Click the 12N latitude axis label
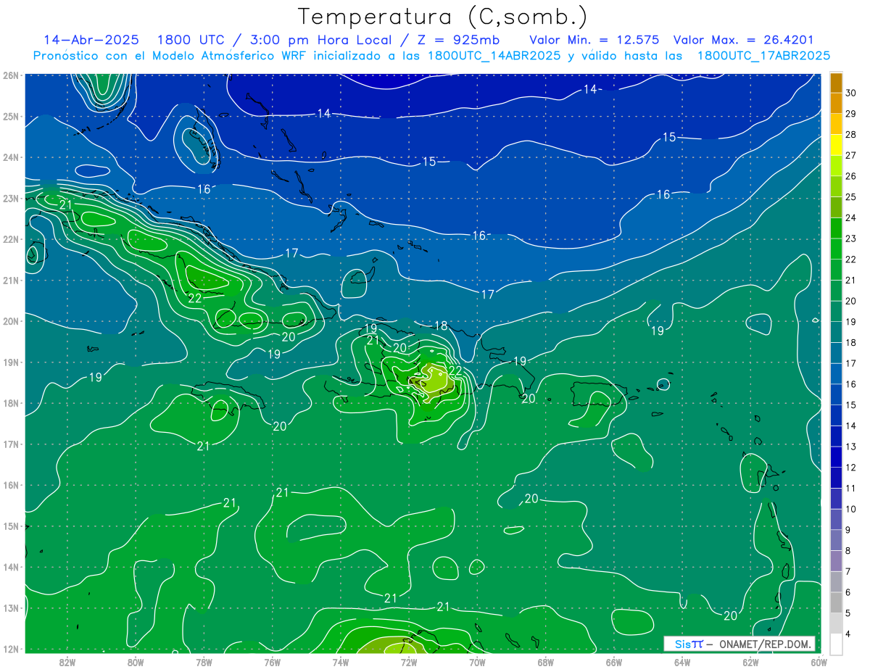 tap(11, 648)
